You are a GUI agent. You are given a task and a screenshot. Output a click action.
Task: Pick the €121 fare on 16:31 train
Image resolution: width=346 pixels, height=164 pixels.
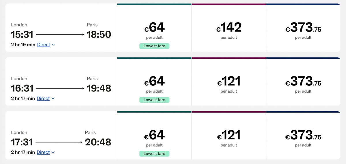point(229,82)
